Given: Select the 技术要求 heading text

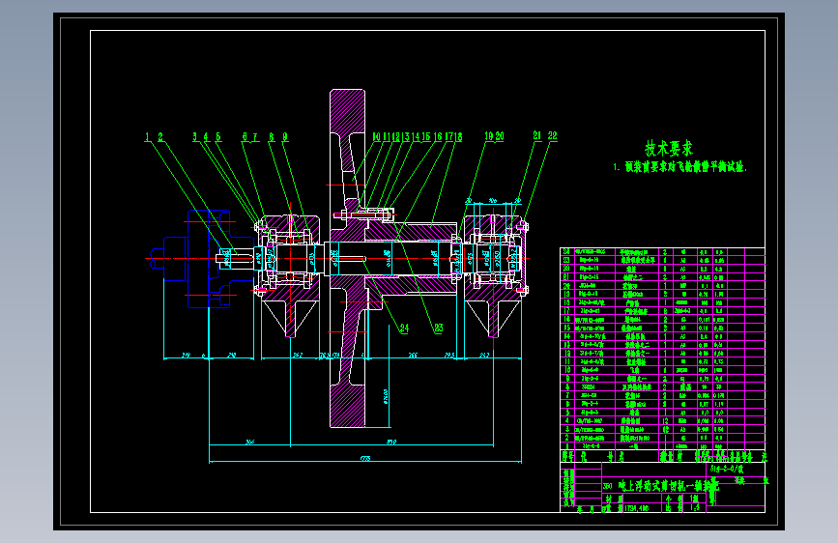Looking at the screenshot, I should [669, 149].
